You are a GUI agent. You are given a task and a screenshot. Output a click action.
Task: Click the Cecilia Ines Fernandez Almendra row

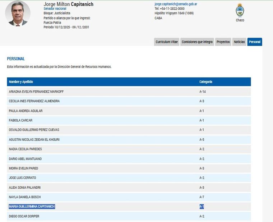34,101
